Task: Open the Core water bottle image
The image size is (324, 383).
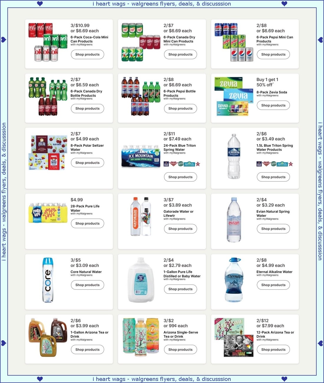Action: pyautogui.click(x=48, y=280)
